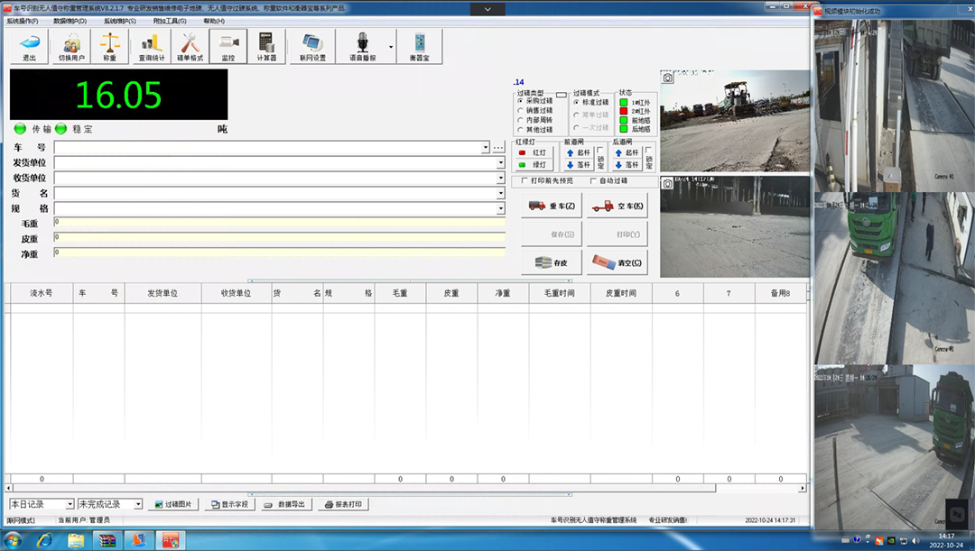The height and width of the screenshot is (551, 975).
Task: Lower the 前道闸 front barrier with 落杆
Action: [x=579, y=165]
